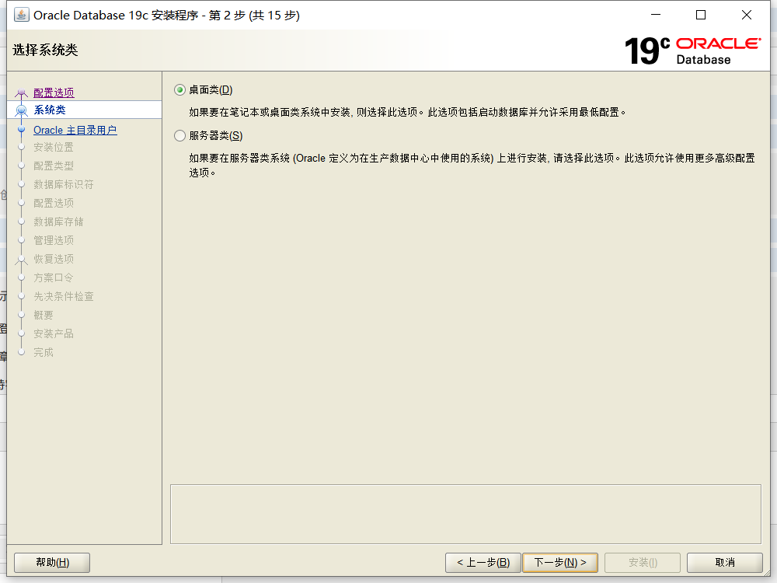777x583 pixels.
Task: Click the Oracle 19c Database logo
Action: click(x=692, y=51)
